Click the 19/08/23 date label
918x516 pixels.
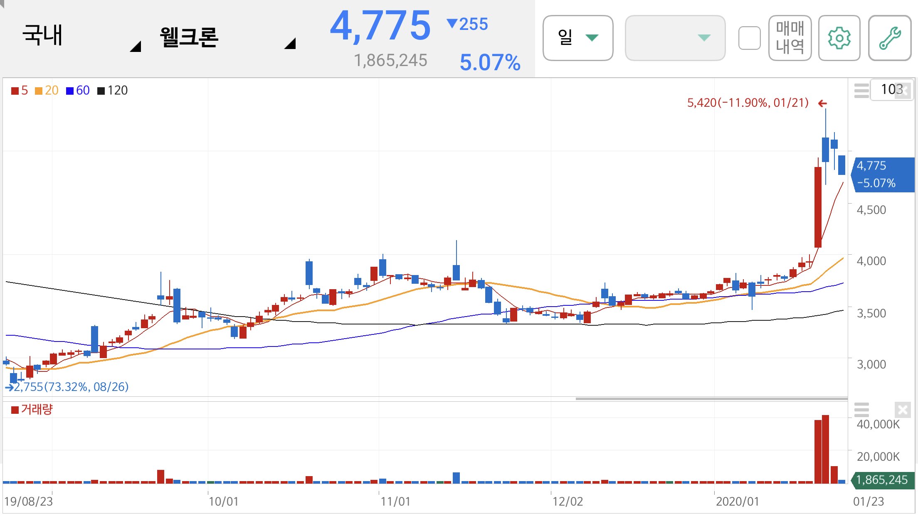click(x=29, y=501)
